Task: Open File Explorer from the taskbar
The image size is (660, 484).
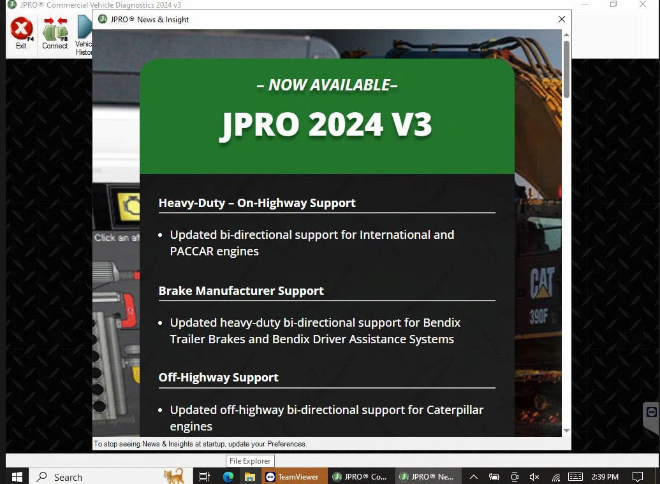Action: click(249, 476)
